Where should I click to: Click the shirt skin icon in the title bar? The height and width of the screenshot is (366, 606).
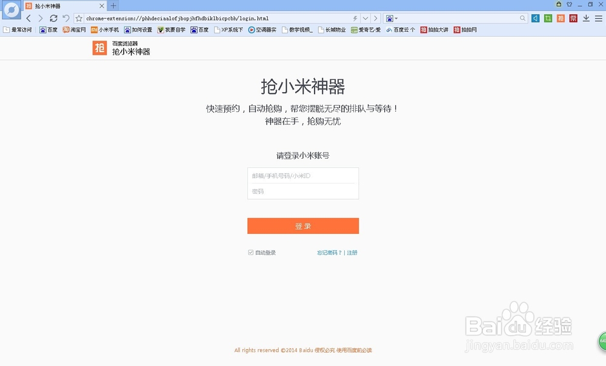click(x=569, y=4)
